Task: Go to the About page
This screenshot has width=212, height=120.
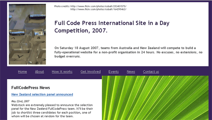Action: click(39, 72)
